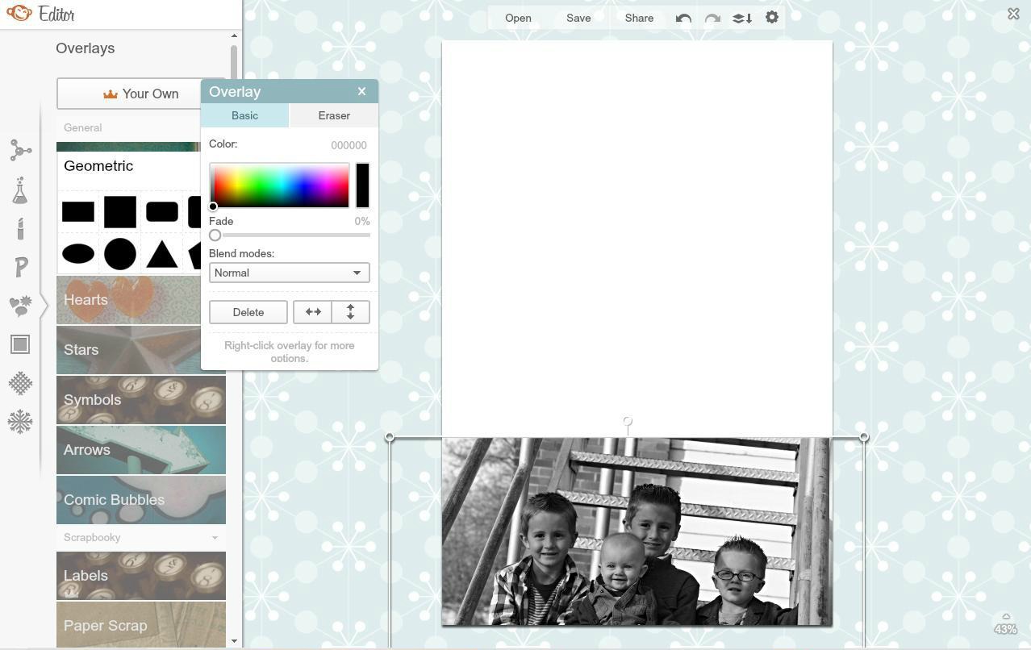1031x650 pixels.
Task: Close the editor with top-right X
Action: point(1013,14)
